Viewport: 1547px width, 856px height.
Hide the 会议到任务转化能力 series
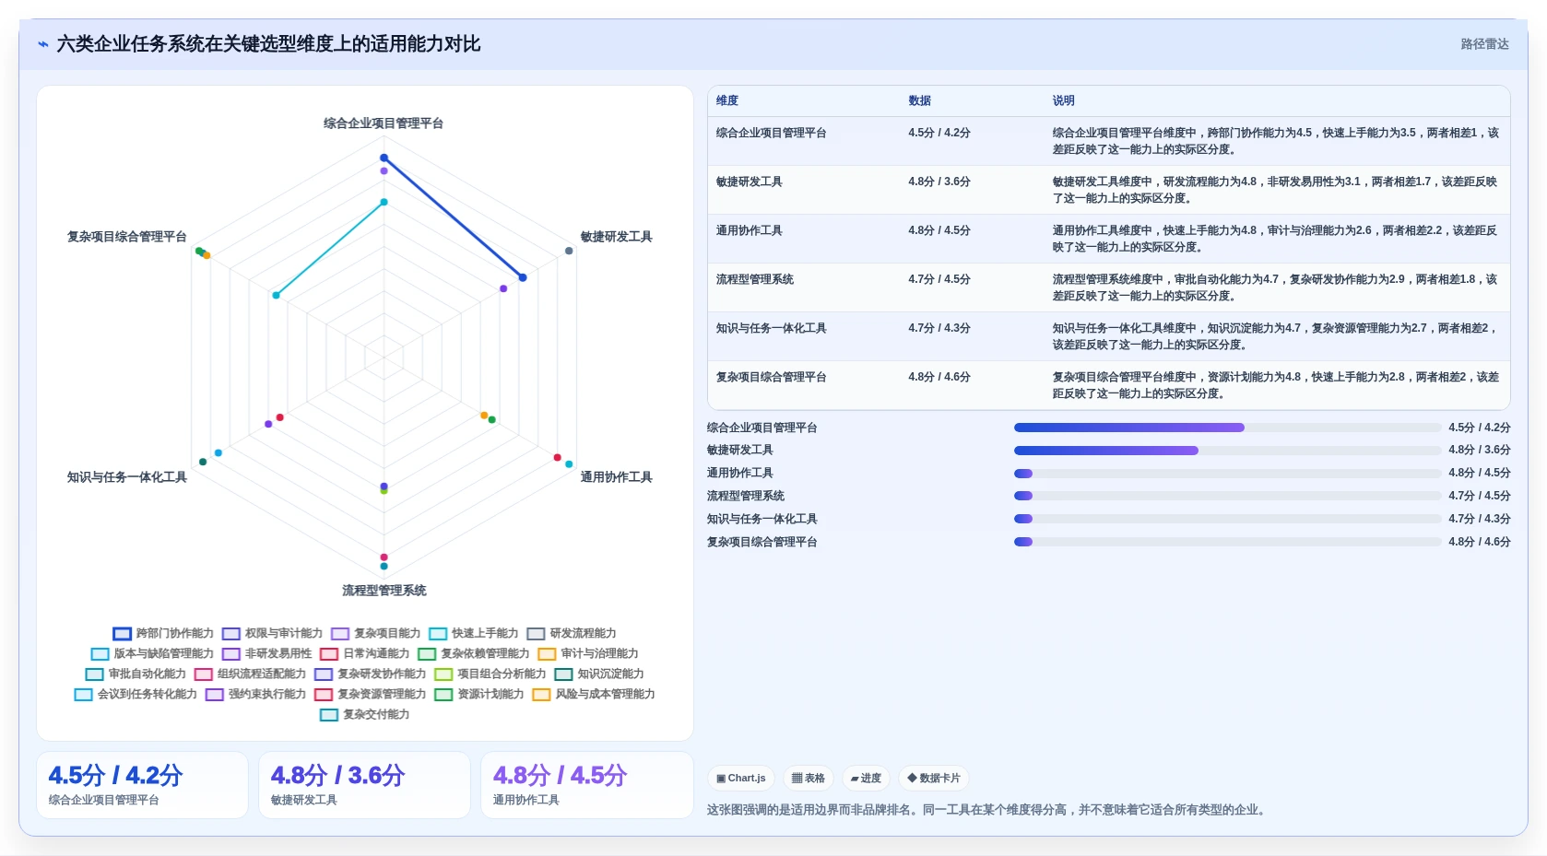click(136, 695)
